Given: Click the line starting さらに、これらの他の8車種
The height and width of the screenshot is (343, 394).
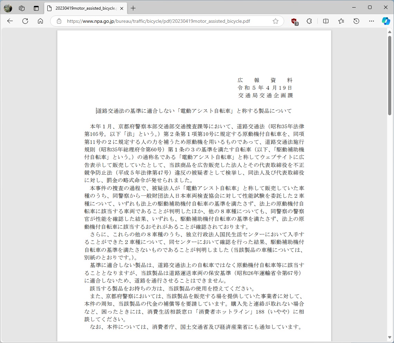Looking at the screenshot, I should pos(197,234).
